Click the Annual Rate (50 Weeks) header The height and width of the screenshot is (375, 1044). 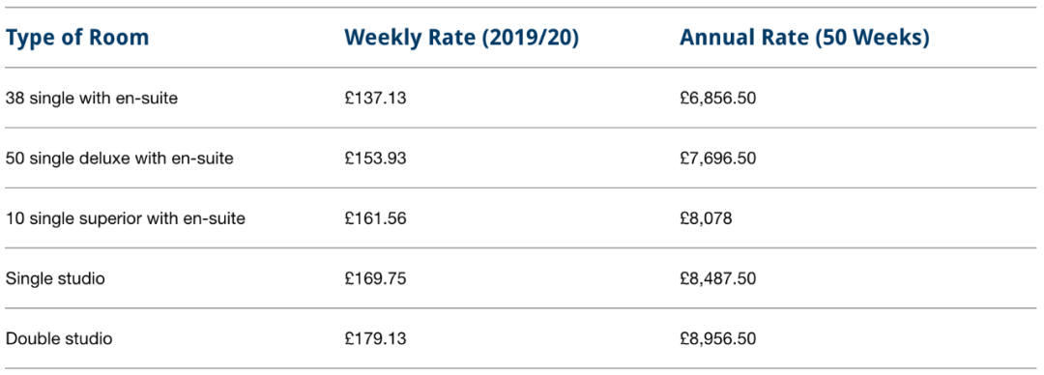coord(804,39)
